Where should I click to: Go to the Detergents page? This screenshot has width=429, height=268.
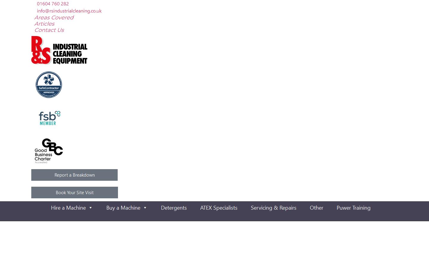point(174,208)
